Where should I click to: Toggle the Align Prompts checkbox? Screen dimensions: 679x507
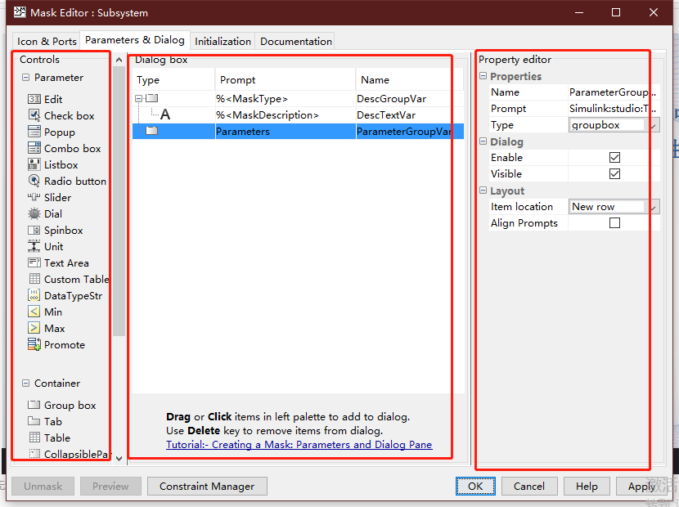click(x=614, y=223)
